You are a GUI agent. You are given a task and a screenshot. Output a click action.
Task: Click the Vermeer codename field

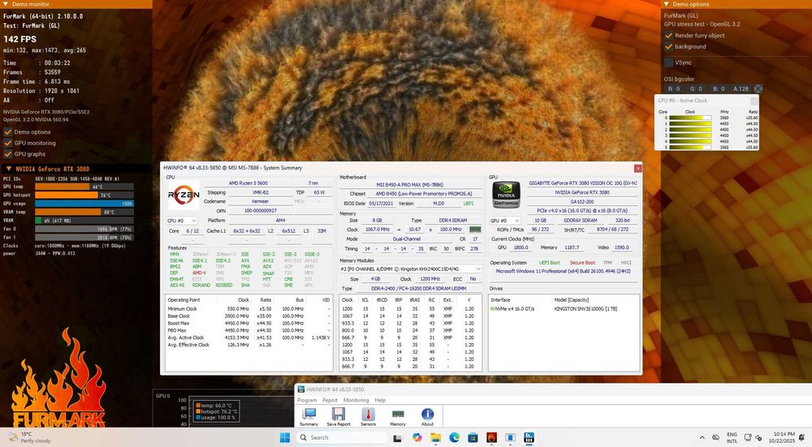click(260, 202)
